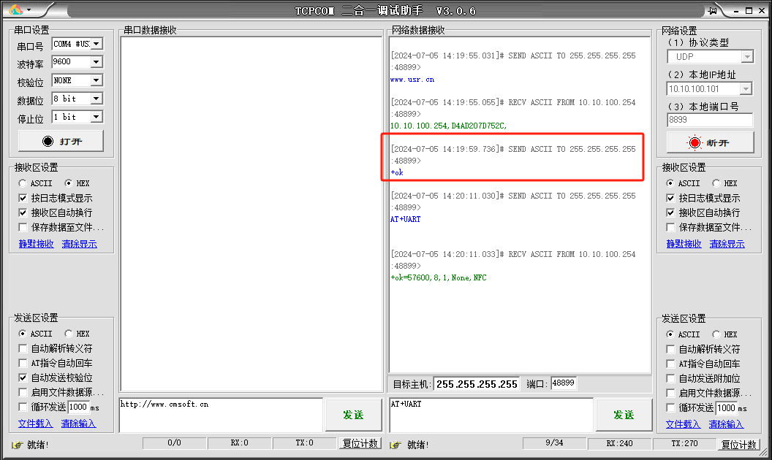
Task: Click the serial status icon beside left 就绪!
Action: 18,445
